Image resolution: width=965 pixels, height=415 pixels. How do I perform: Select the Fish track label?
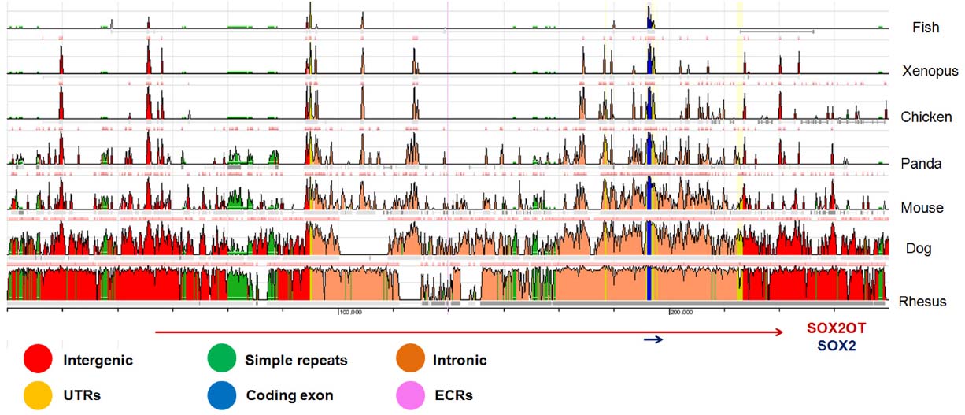tap(926, 28)
